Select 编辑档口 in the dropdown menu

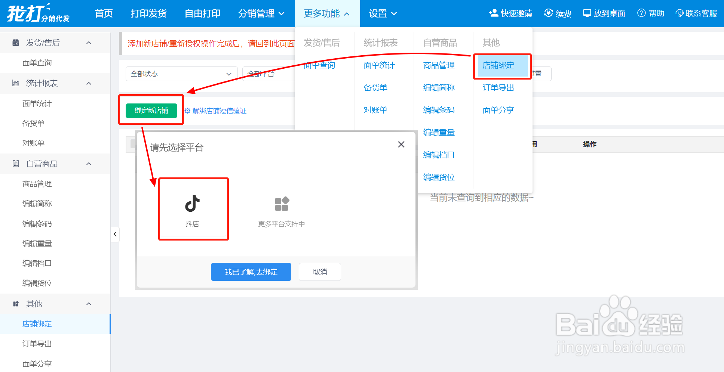(439, 155)
